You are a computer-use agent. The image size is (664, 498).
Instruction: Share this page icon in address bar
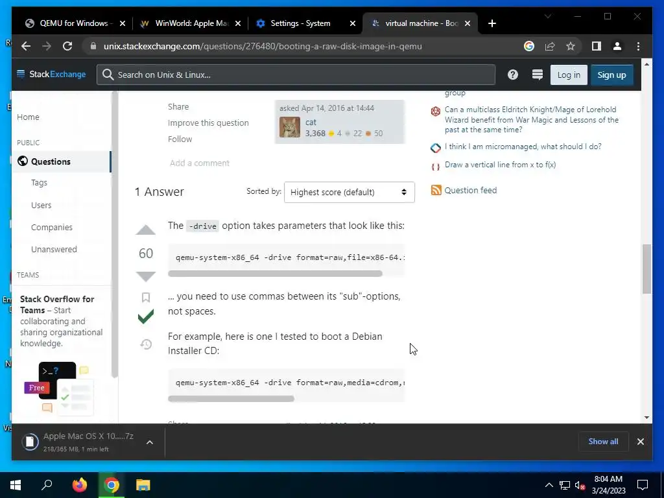coord(550,46)
